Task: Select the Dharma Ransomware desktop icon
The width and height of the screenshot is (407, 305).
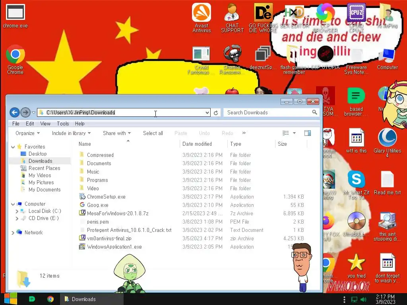Action: (232, 60)
